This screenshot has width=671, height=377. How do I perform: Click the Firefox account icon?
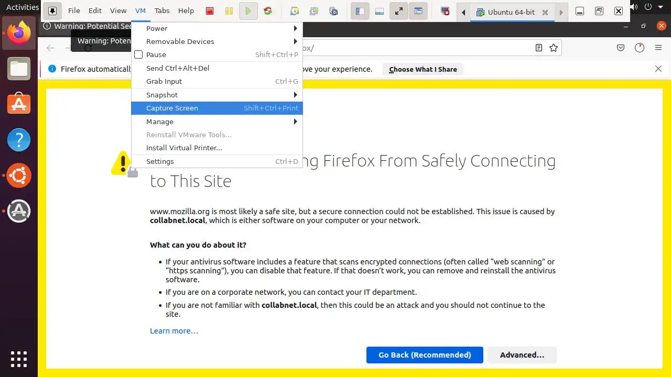(x=640, y=48)
